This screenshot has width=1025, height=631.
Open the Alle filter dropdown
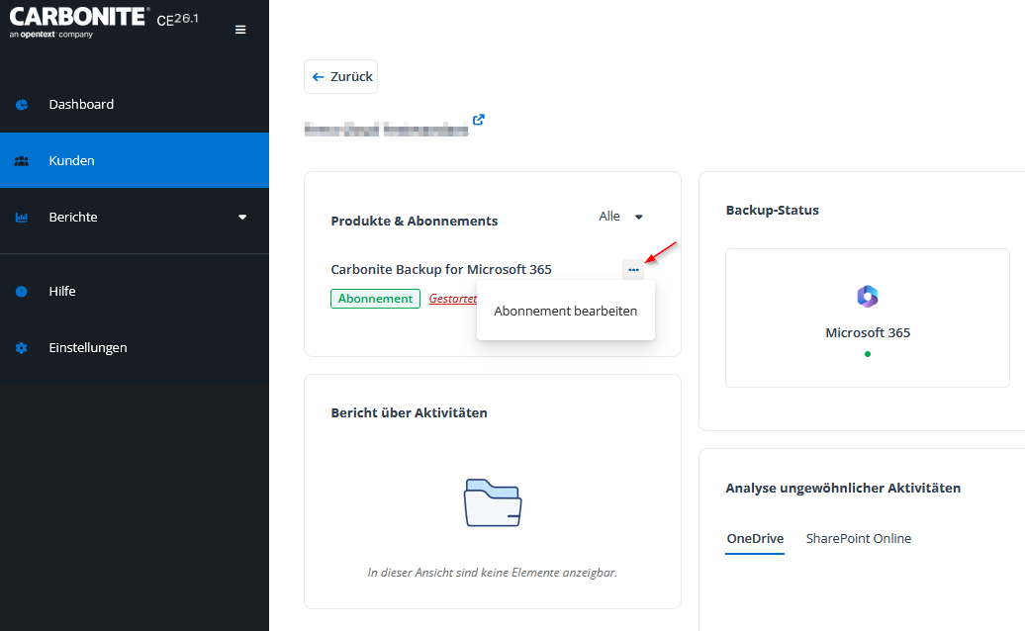(x=621, y=217)
